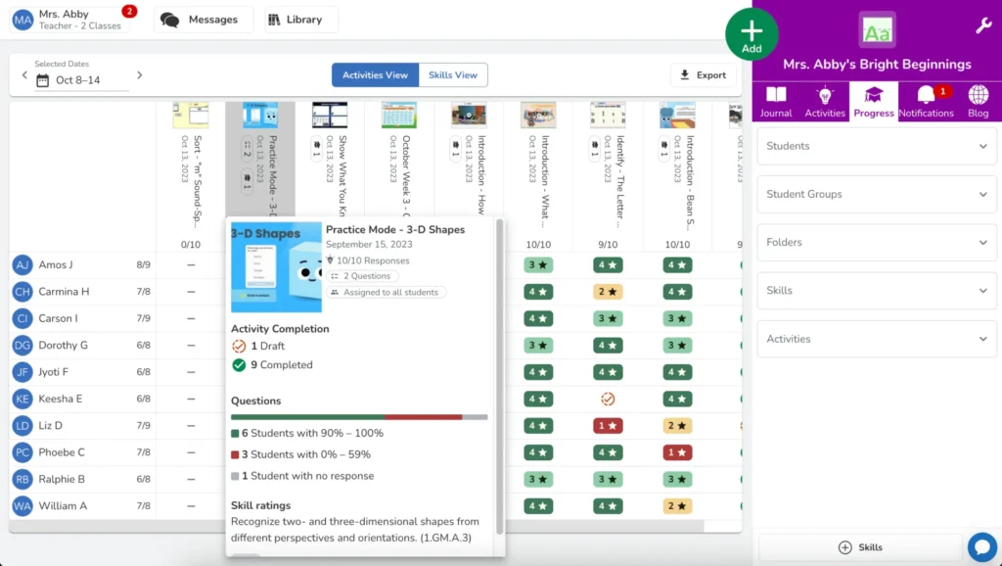The image size is (1002, 566).
Task: Click the wrench settings icon
Action: (983, 25)
